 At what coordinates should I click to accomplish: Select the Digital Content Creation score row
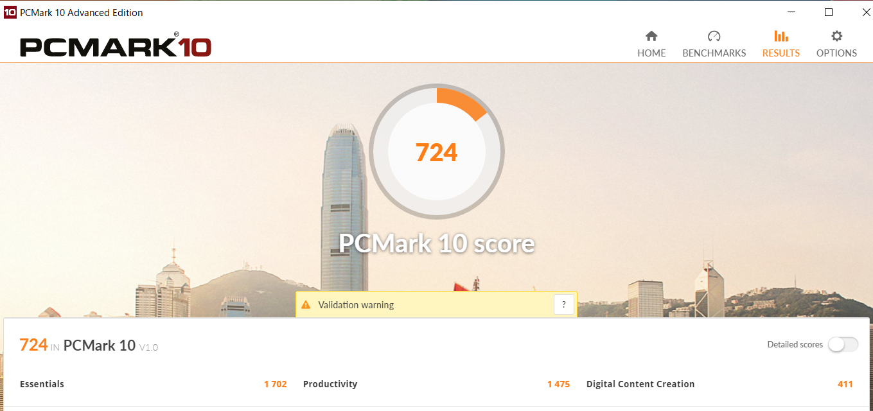[719, 384]
